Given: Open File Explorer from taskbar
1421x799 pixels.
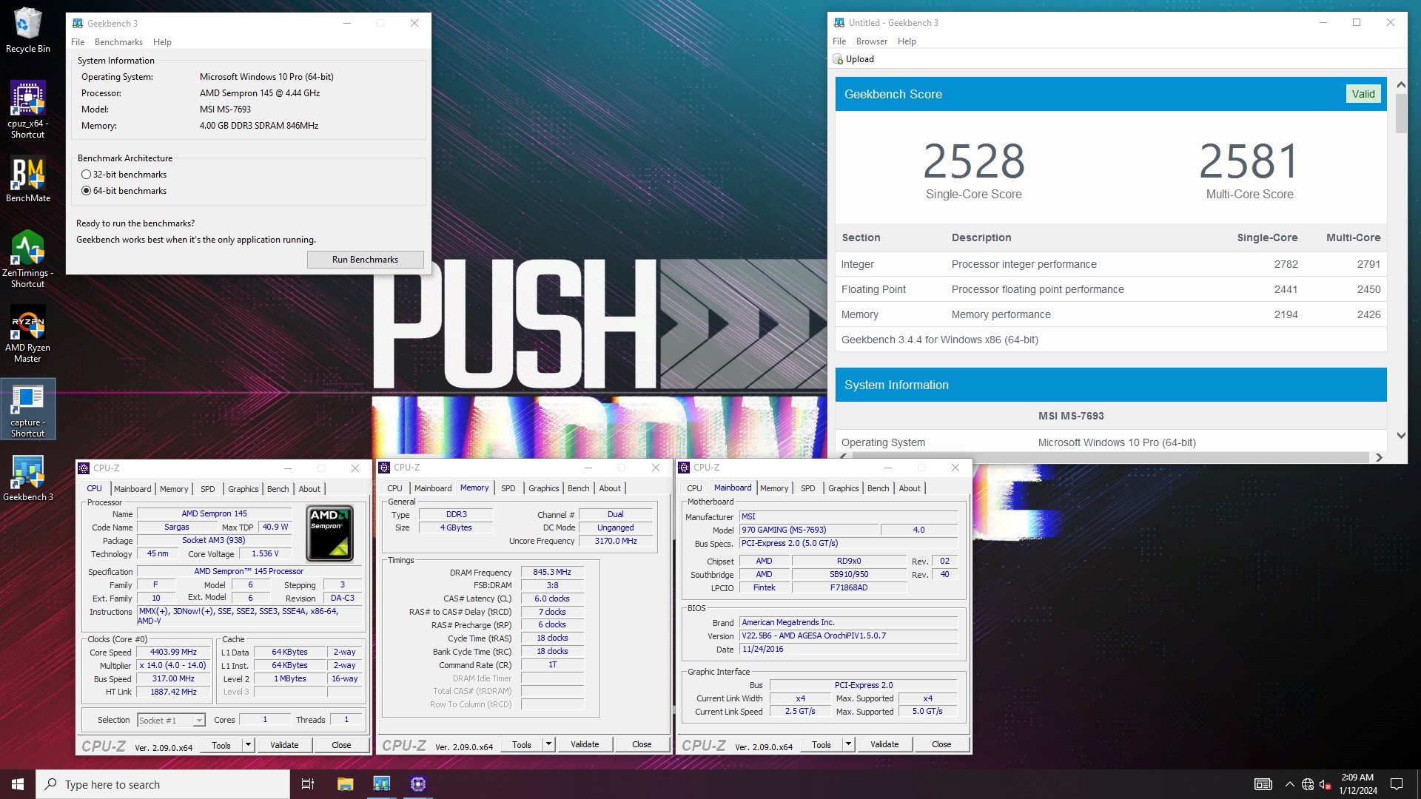Looking at the screenshot, I should click(x=345, y=784).
